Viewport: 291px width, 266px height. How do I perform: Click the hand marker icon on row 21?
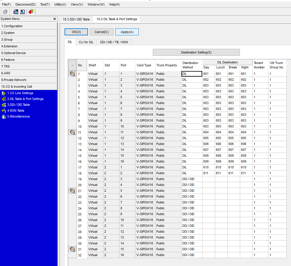tap(72, 191)
